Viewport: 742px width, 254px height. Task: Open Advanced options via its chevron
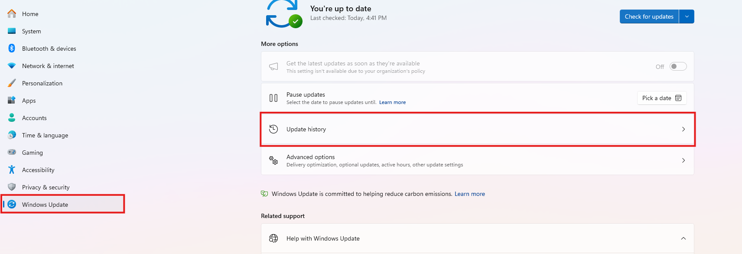tap(683, 160)
